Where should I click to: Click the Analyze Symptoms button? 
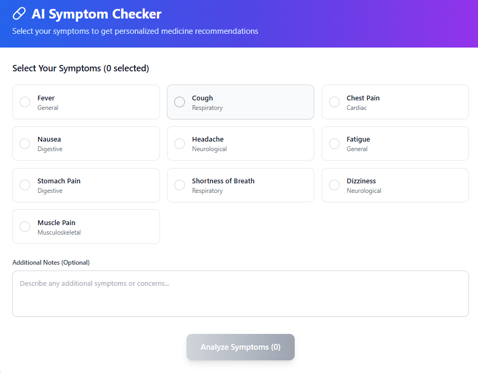coord(240,347)
